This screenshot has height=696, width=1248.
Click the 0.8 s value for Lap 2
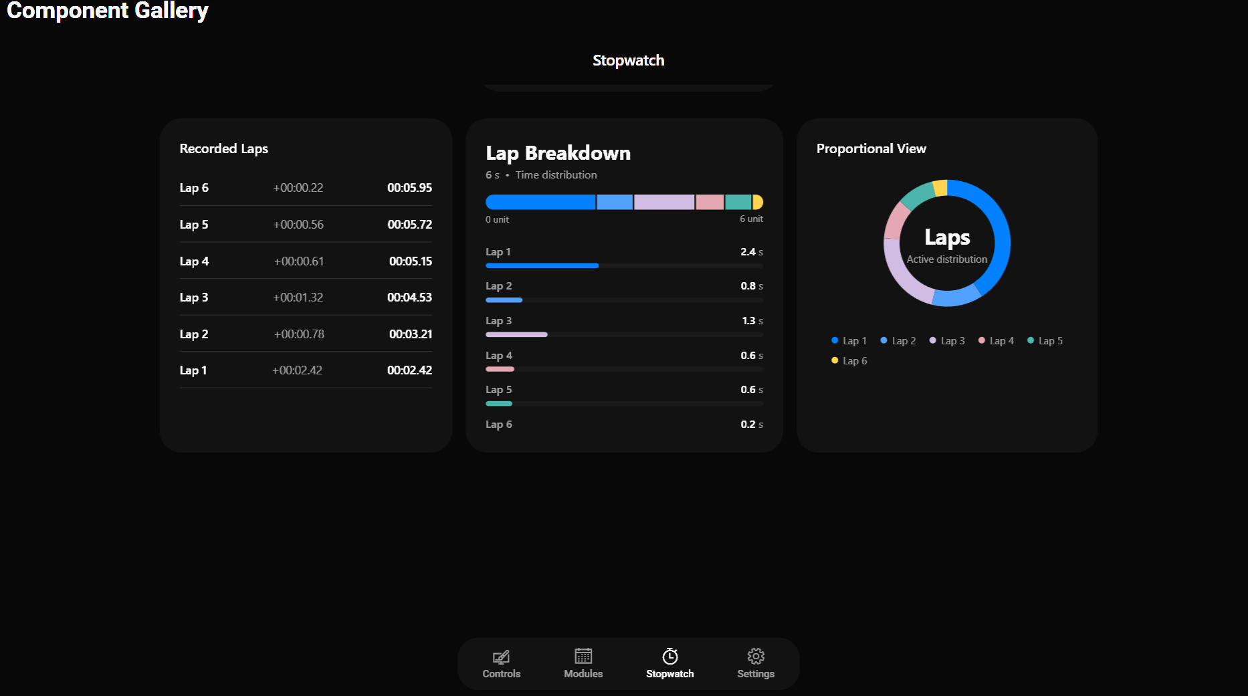pos(752,286)
